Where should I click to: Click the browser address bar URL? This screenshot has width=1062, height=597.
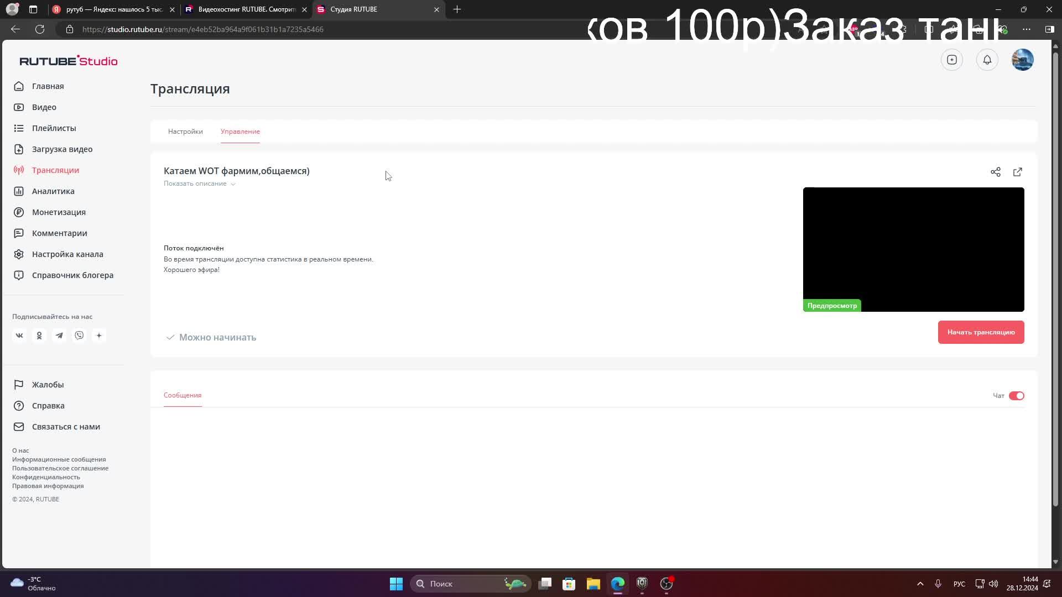pos(203,29)
